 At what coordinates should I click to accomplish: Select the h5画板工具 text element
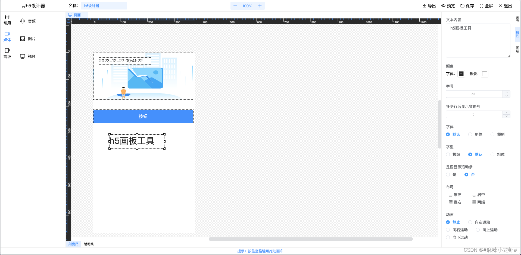pos(137,141)
